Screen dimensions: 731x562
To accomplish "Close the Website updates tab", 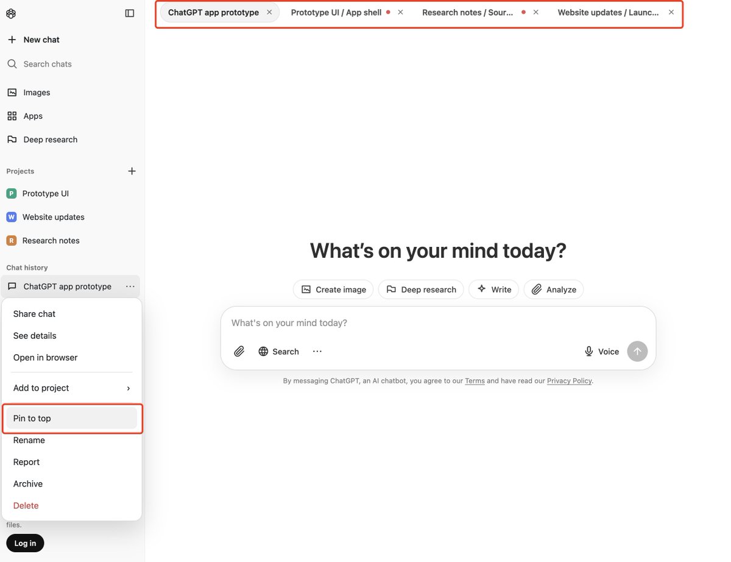I will pyautogui.click(x=671, y=12).
